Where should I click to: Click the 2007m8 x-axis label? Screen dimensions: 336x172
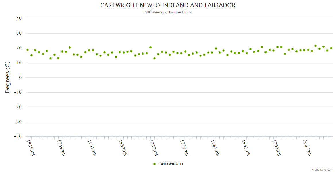pos(307,148)
